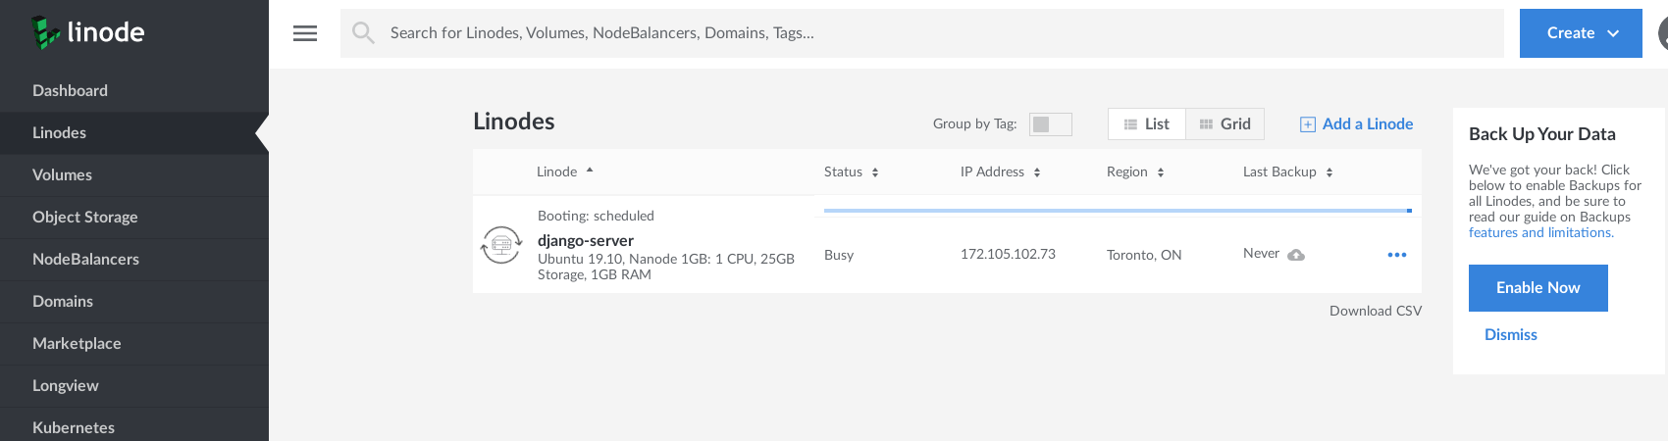The width and height of the screenshot is (1668, 441).
Task: Toggle the hamburger navigation menu
Action: click(305, 33)
